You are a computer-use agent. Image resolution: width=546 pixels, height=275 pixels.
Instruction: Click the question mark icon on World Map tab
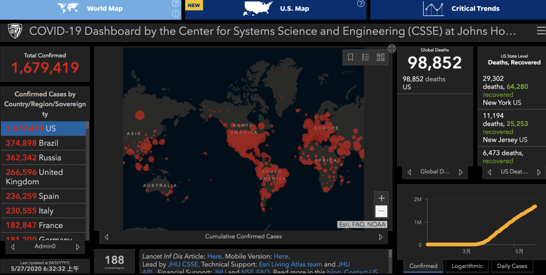click(x=176, y=4)
